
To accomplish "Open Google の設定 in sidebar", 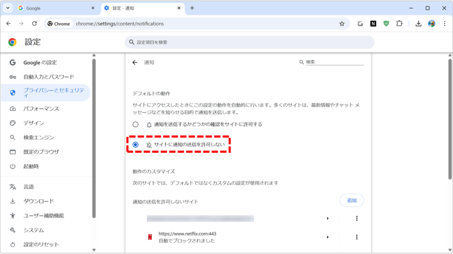I will pos(46,63).
